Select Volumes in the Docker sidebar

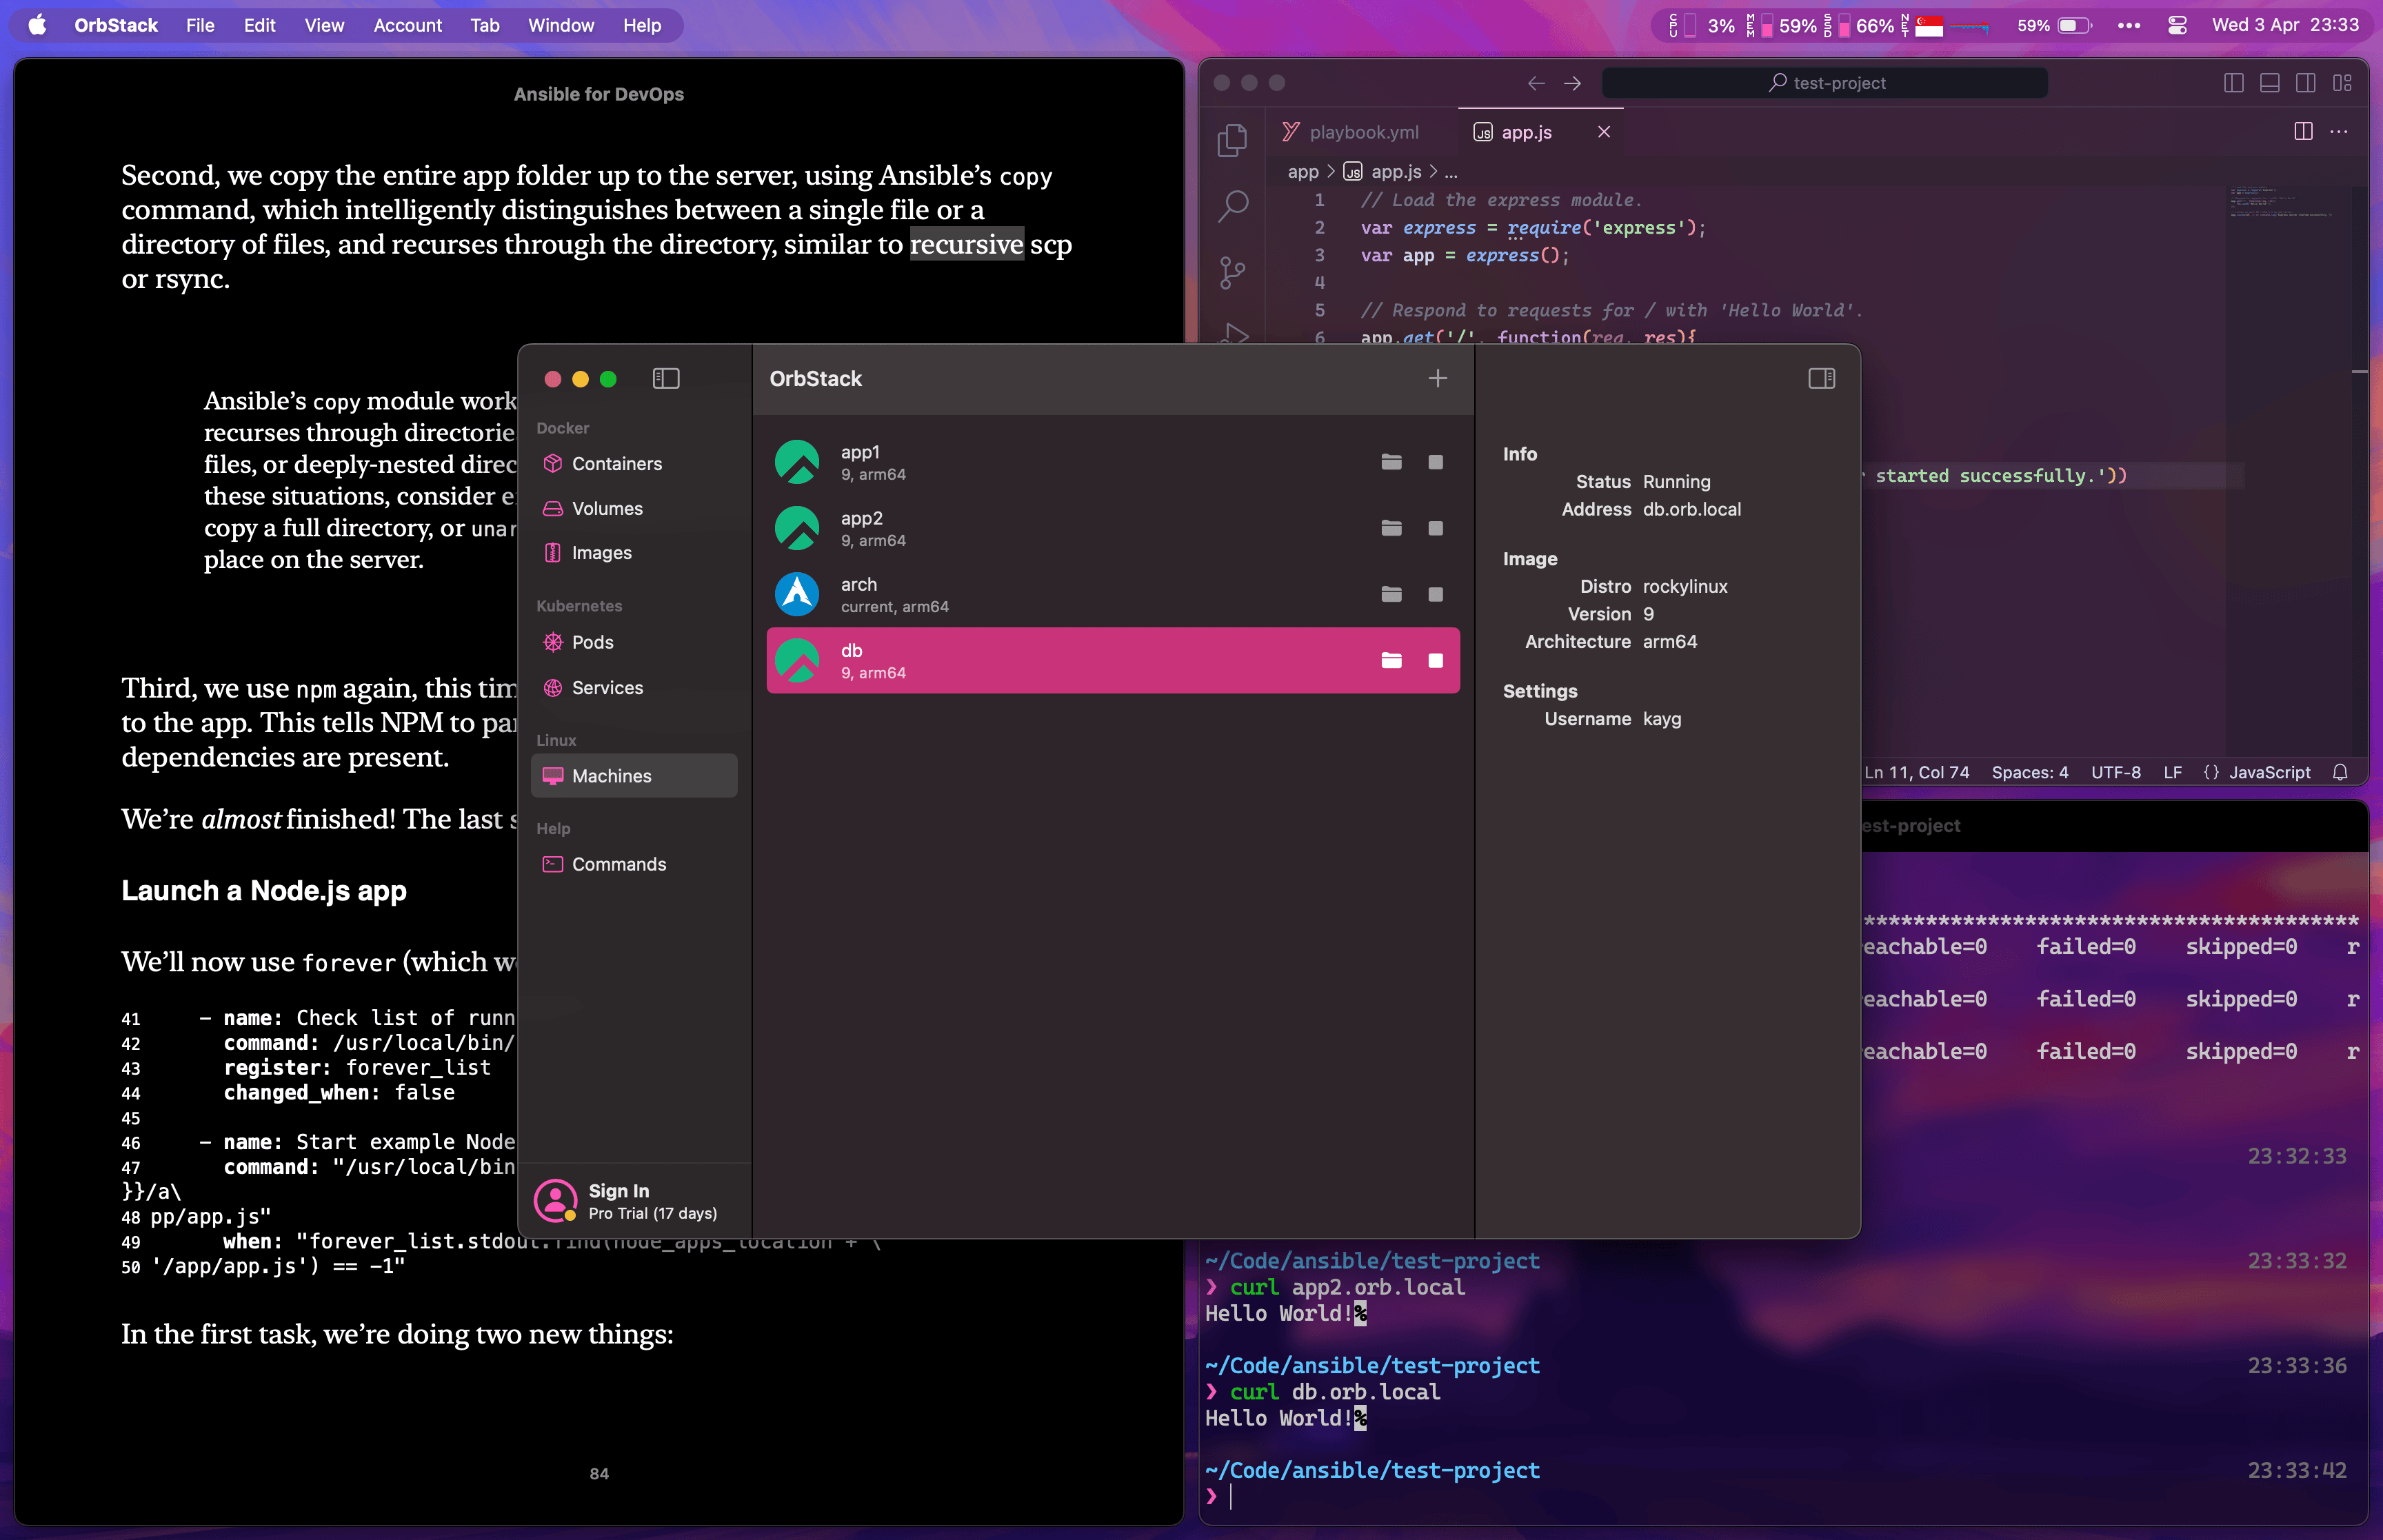pyautogui.click(x=607, y=508)
